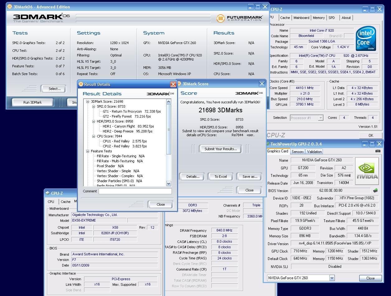Screen dimensions: 391x296
Task: Click Close in the 3DMark Score window
Action: pos(249,190)
